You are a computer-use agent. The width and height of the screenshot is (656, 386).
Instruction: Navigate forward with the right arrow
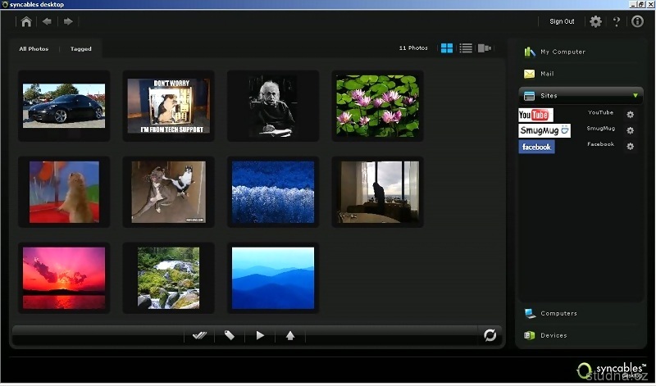click(68, 21)
